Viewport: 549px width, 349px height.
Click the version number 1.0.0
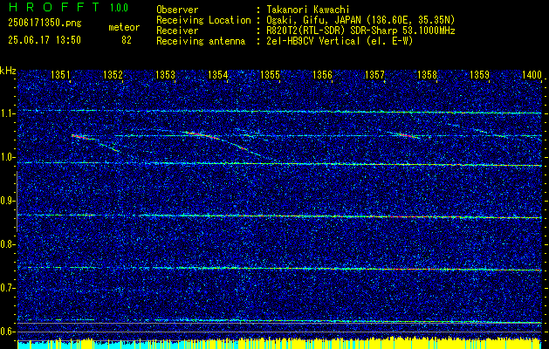click(x=119, y=8)
